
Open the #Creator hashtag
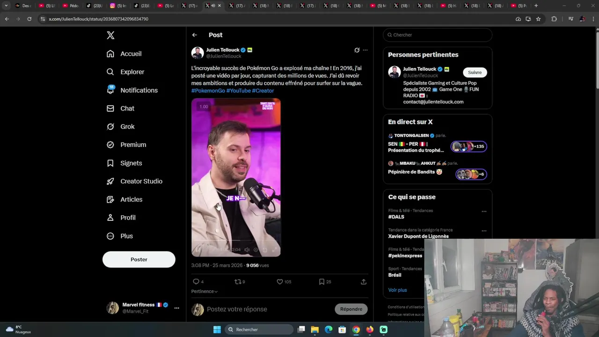[263, 91]
